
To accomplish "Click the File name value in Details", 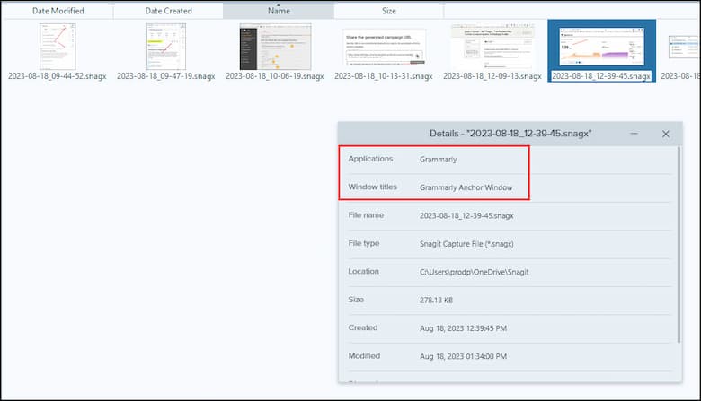I will pyautogui.click(x=466, y=215).
